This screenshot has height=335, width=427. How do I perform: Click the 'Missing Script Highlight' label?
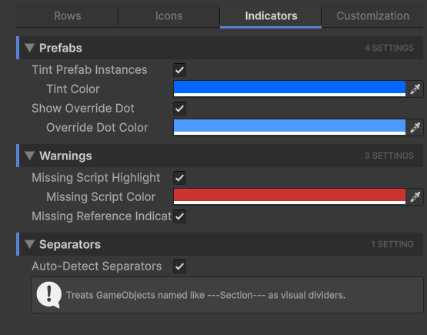coord(96,178)
